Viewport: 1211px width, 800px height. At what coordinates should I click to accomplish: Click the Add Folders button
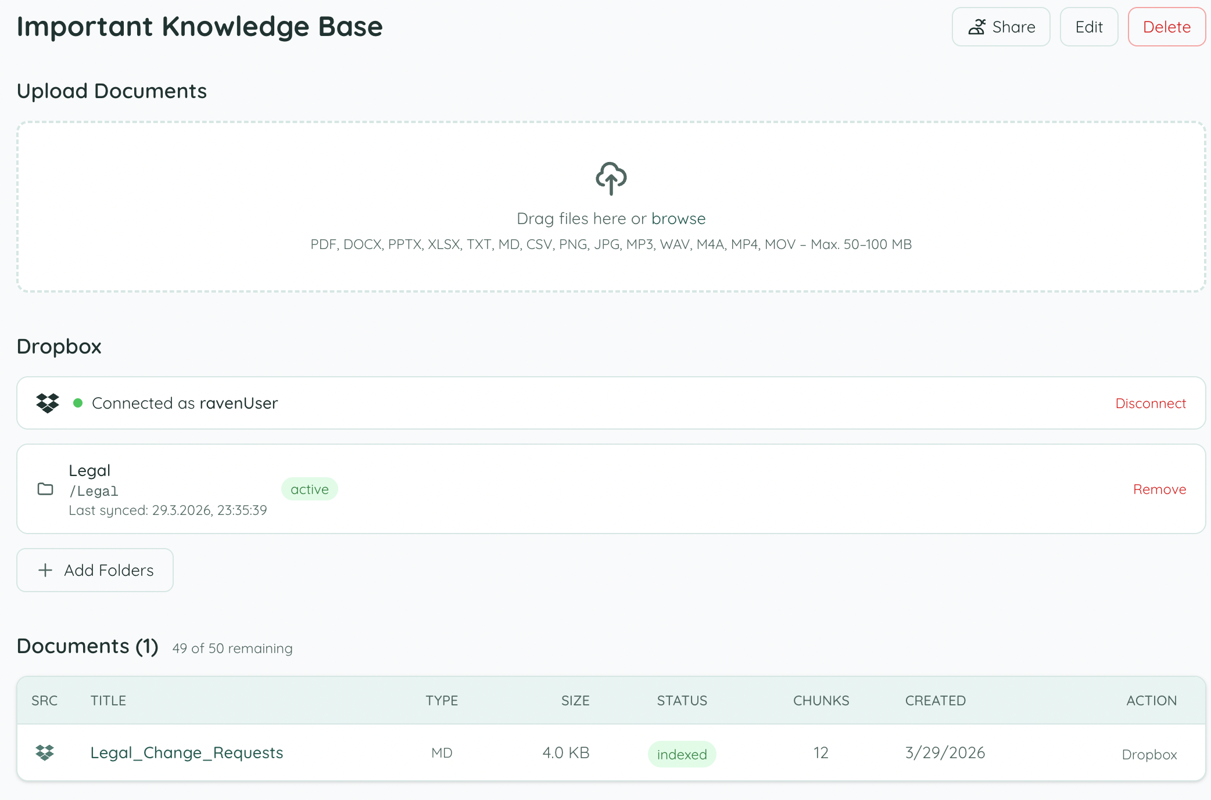point(95,570)
